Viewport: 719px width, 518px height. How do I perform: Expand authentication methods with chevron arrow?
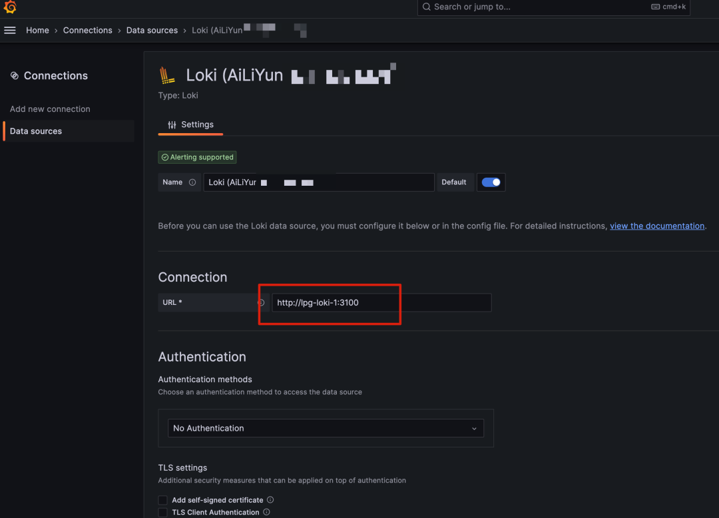(474, 429)
